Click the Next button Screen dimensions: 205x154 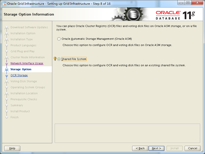point(156,148)
